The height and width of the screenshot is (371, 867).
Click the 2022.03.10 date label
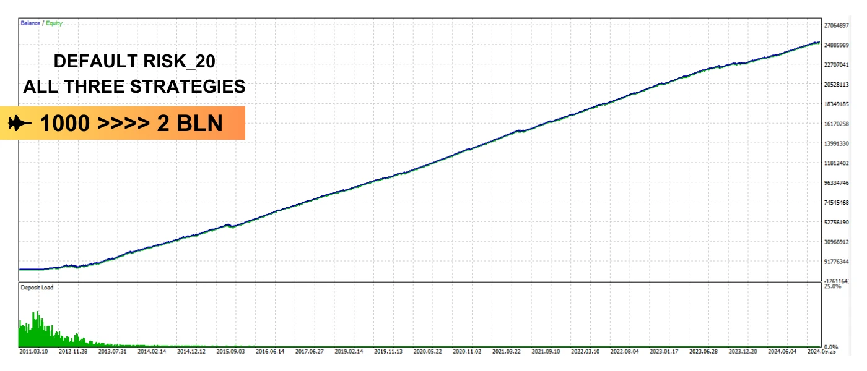(x=585, y=352)
